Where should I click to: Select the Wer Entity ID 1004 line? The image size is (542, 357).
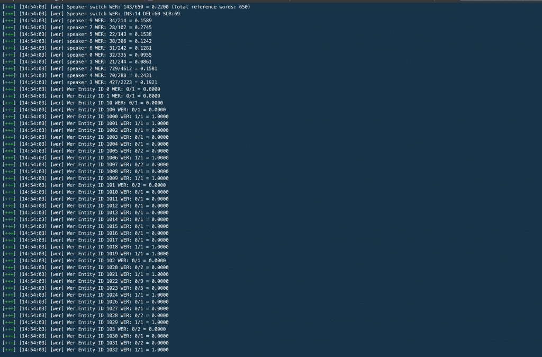[85, 144]
